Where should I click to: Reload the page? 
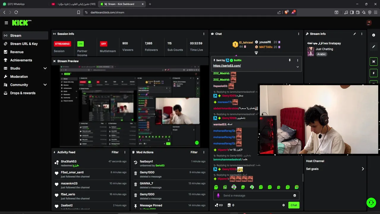click(x=16, y=12)
